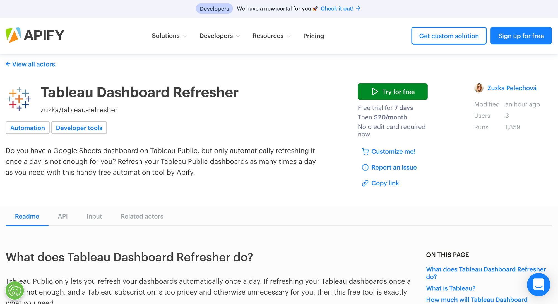The width and height of the screenshot is (558, 304).
Task: Open the chat messenger bubble
Action: coord(538,285)
